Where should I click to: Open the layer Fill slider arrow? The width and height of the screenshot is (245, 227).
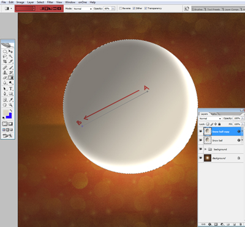pyautogui.click(x=243, y=124)
